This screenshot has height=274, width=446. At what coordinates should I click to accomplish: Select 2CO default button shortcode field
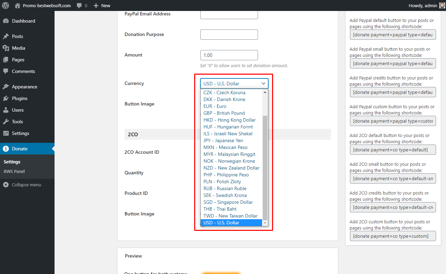393,150
